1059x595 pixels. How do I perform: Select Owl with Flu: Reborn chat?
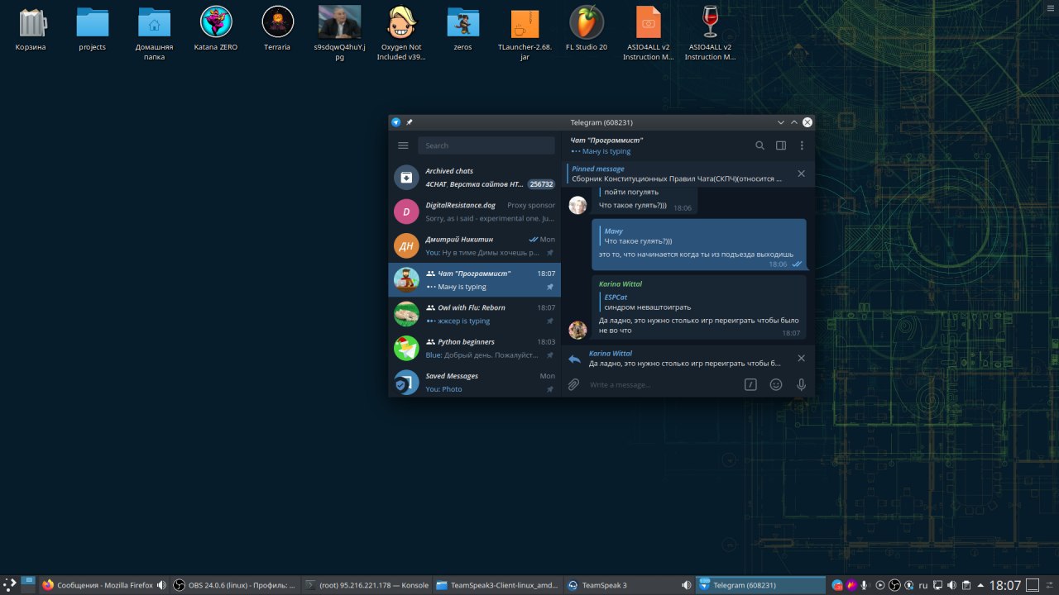click(x=474, y=314)
